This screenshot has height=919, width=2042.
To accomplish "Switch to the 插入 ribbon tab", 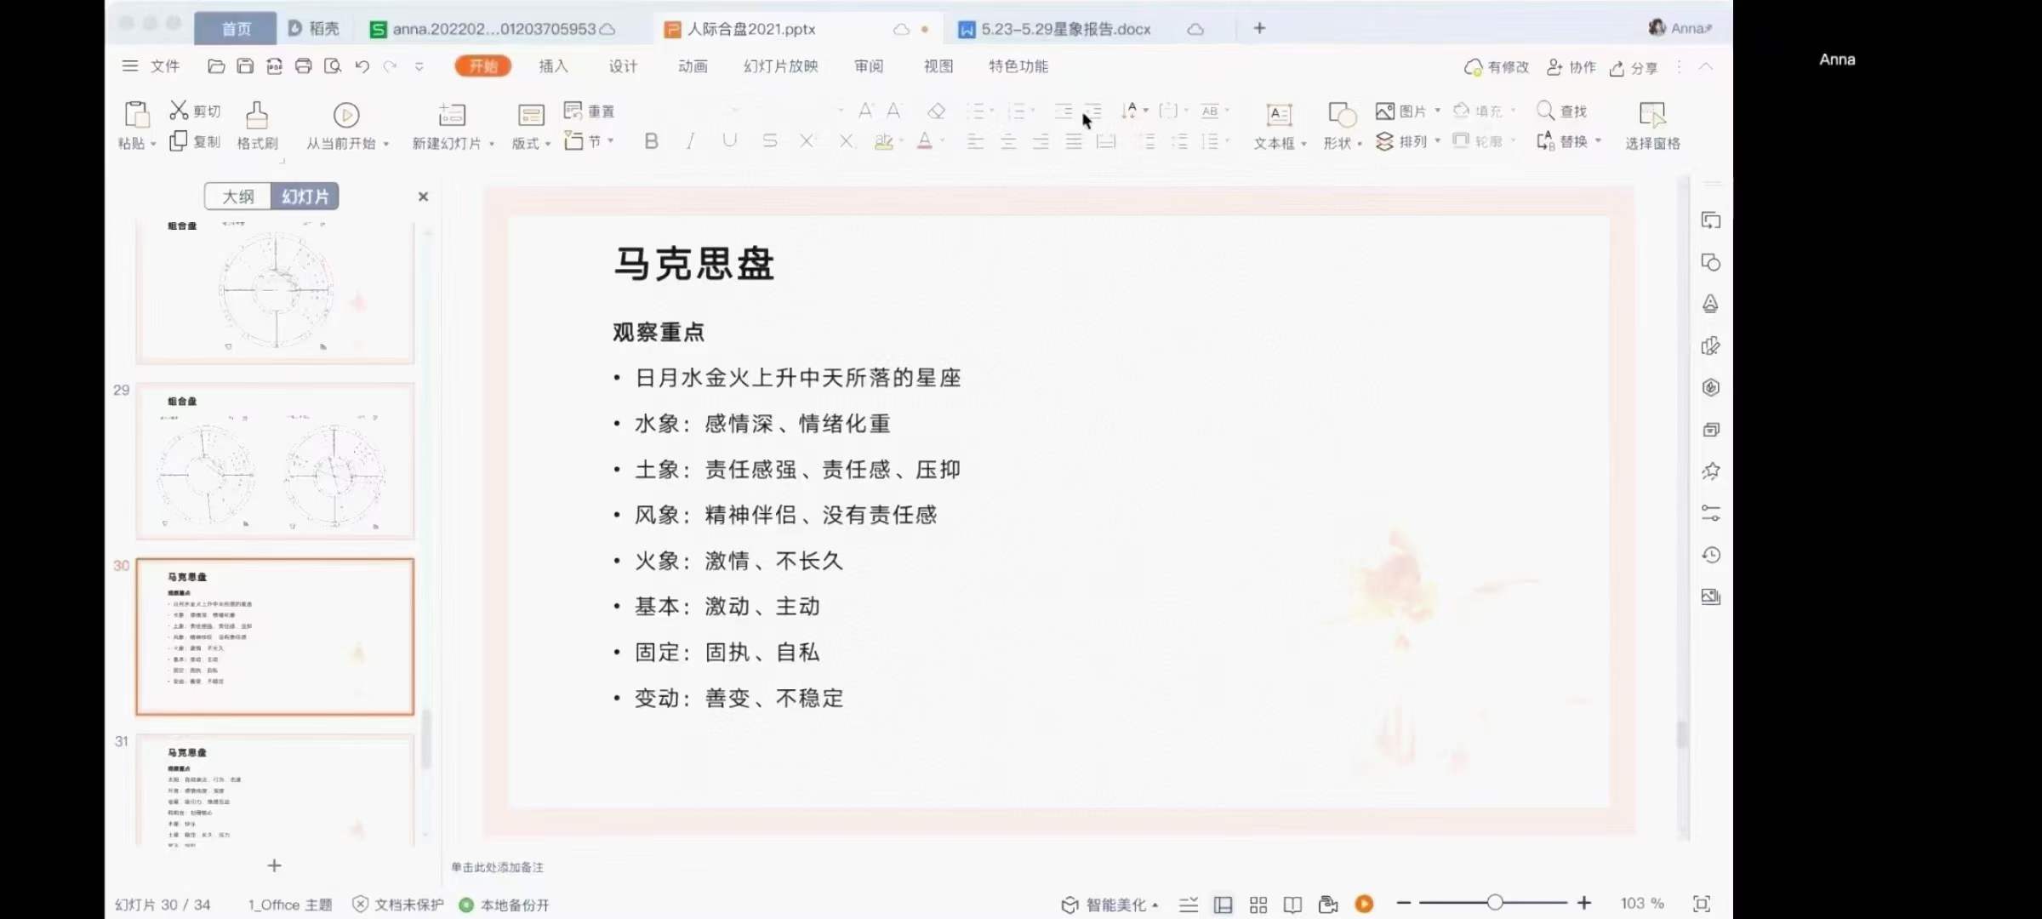I will click(x=553, y=66).
